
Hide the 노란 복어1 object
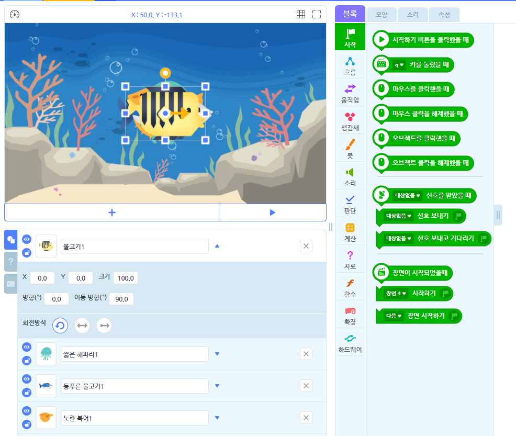click(27, 411)
